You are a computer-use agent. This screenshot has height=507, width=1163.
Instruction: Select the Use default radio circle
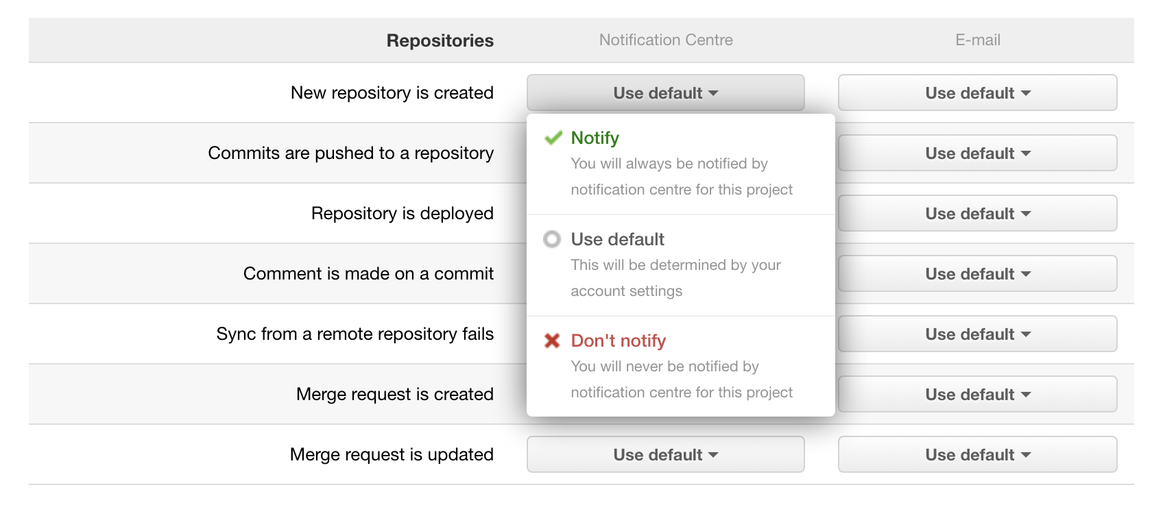click(552, 239)
